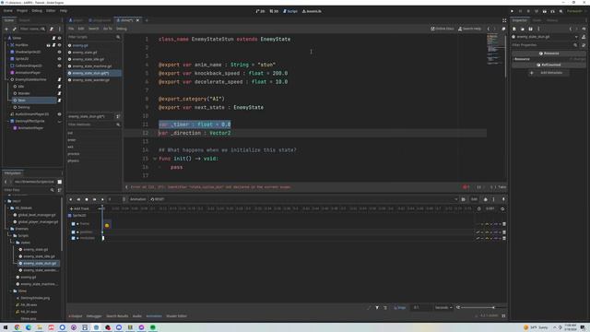Toggle visibility of AudioStreamPlayer2D node
Screen dimensions: 590x332
click(x=59, y=114)
